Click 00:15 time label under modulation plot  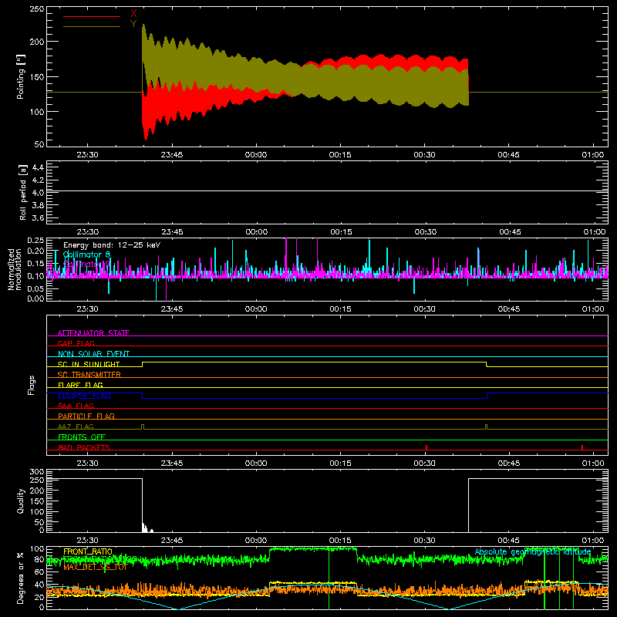[x=340, y=309]
